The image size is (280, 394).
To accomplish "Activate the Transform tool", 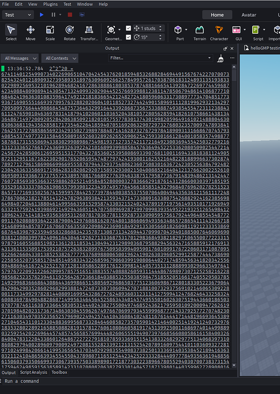I will [89, 33].
